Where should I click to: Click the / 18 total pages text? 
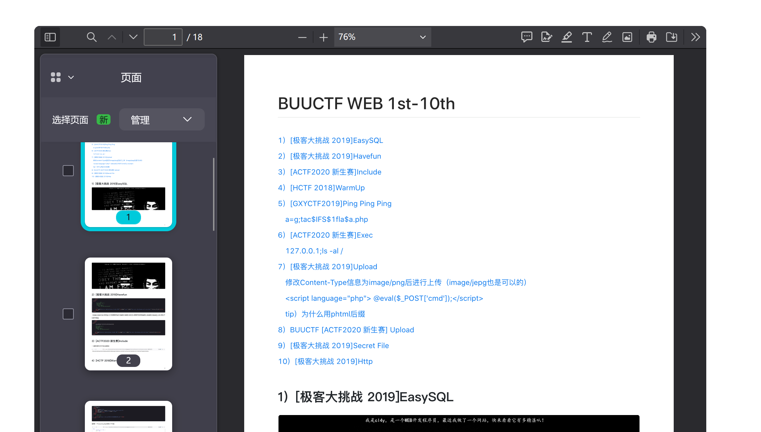195,37
